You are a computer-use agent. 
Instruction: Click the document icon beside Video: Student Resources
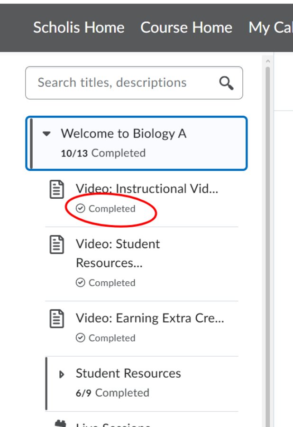57,244
